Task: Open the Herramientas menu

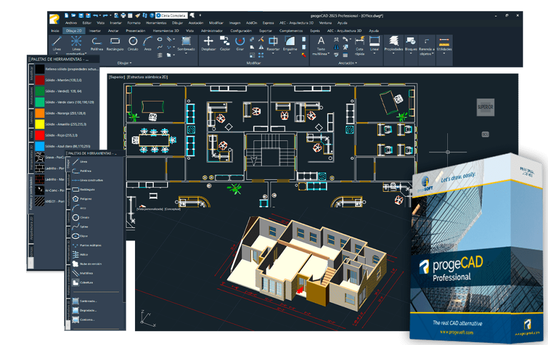Action: (x=156, y=23)
